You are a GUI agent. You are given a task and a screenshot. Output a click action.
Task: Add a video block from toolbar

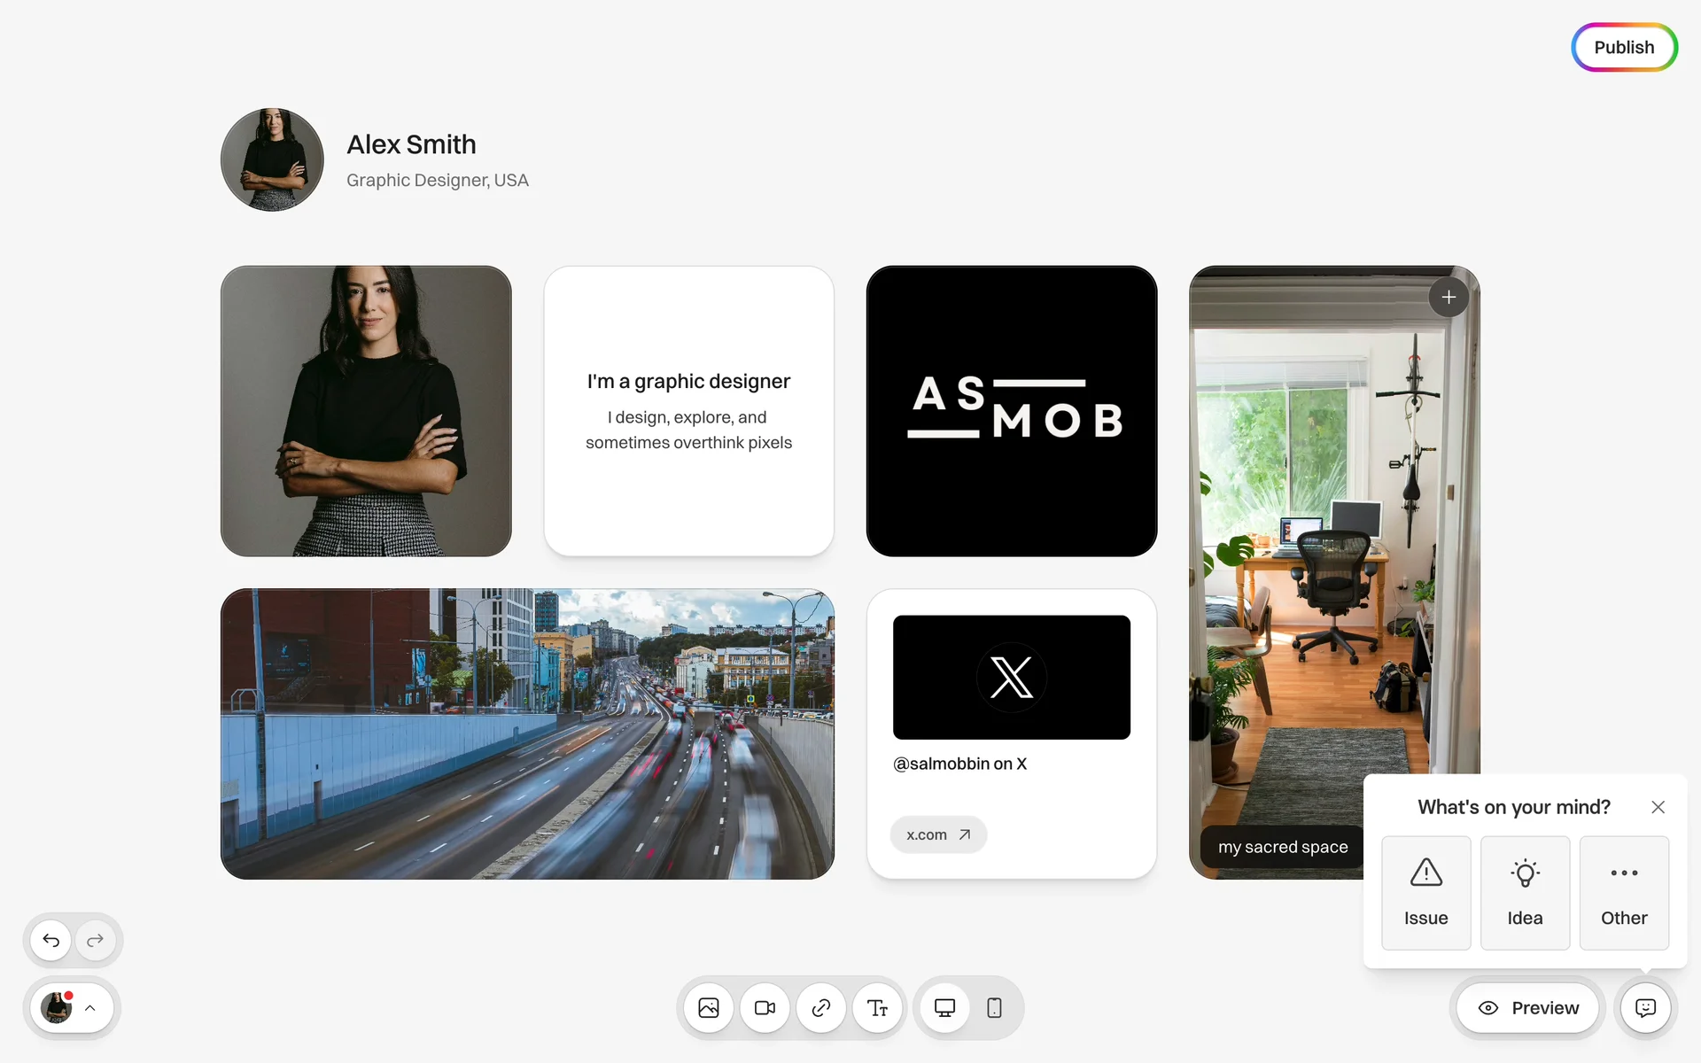click(765, 1008)
